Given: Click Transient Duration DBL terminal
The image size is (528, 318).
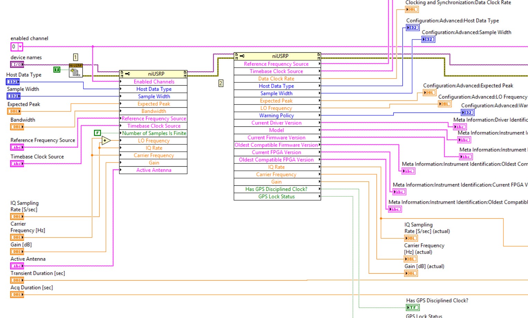Looking at the screenshot, I should [17, 280].
